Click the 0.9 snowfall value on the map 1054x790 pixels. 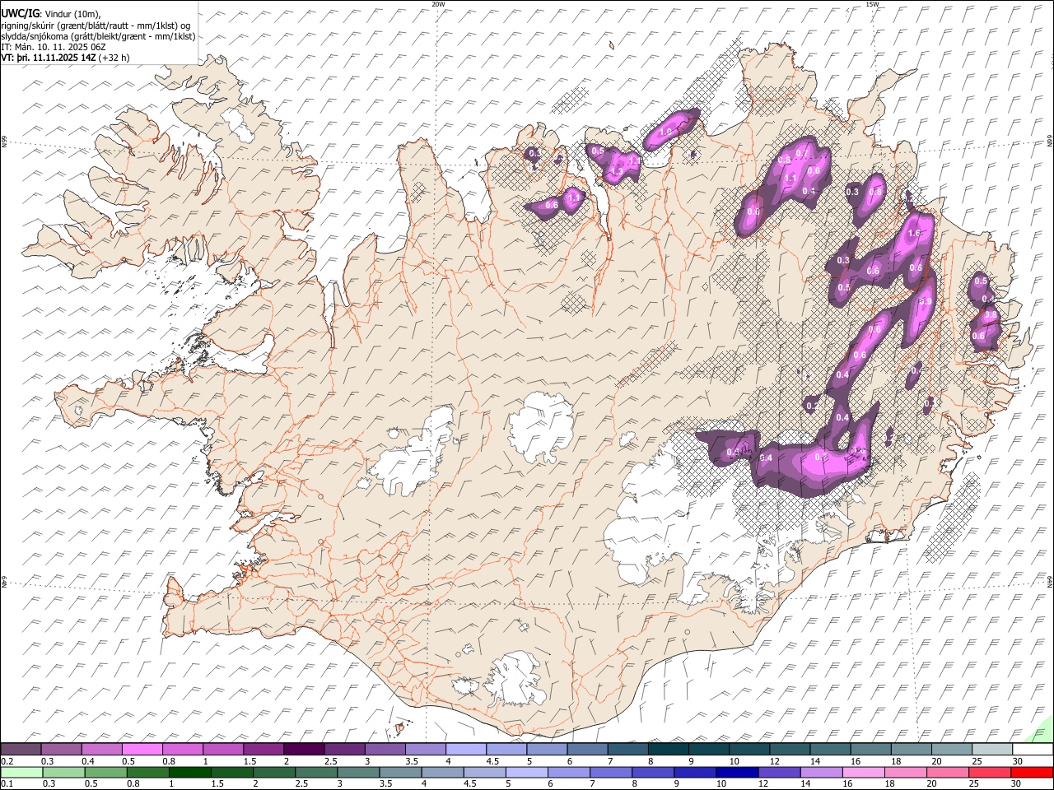pos(926,302)
